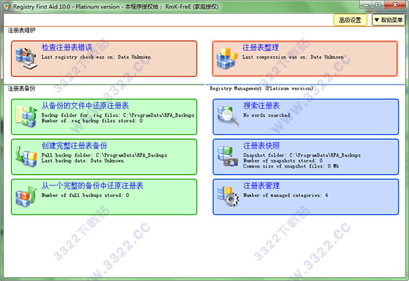Click the 搜索注册表 magnifier icon
Image resolution: width=409 pixels, height=281 pixels.
(x=228, y=117)
